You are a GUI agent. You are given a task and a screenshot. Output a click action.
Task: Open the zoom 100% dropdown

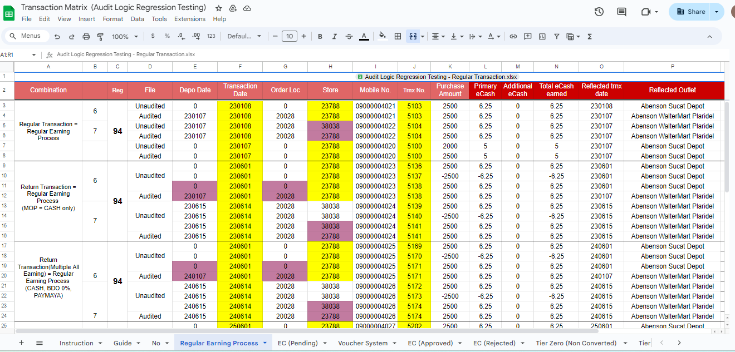[x=125, y=36]
